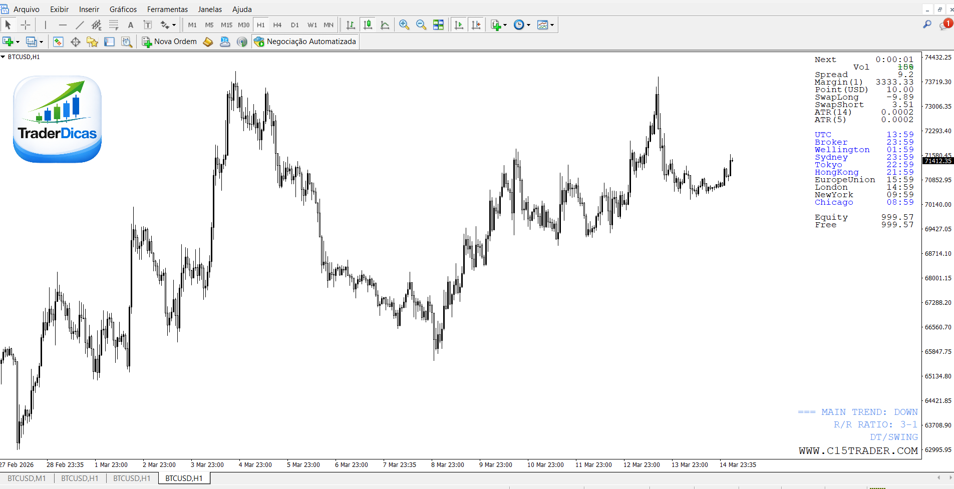Open the Ferramentas menu
The image size is (954, 489).
[x=167, y=10]
